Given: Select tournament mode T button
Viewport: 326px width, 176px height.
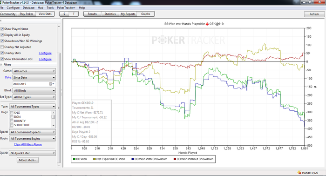Looking at the screenshot, I should tap(74, 14).
